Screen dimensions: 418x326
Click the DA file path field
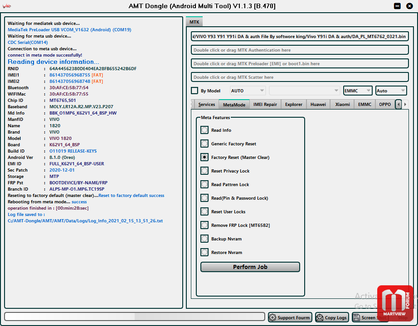click(x=300, y=37)
